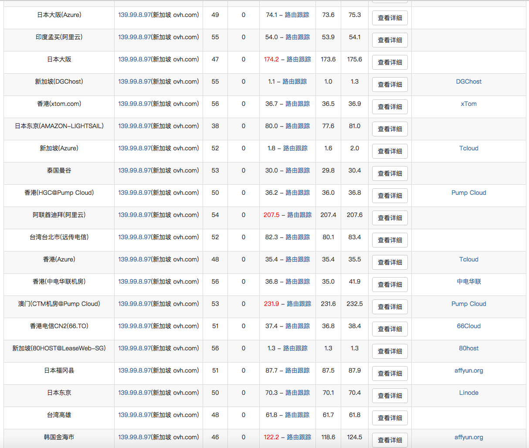Screen dimensions: 529x448
Task: Open the xTom sponsor link
Action: pyautogui.click(x=468, y=104)
